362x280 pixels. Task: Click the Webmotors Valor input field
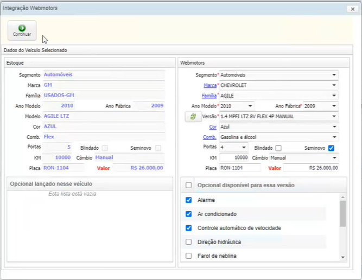pos(311,168)
